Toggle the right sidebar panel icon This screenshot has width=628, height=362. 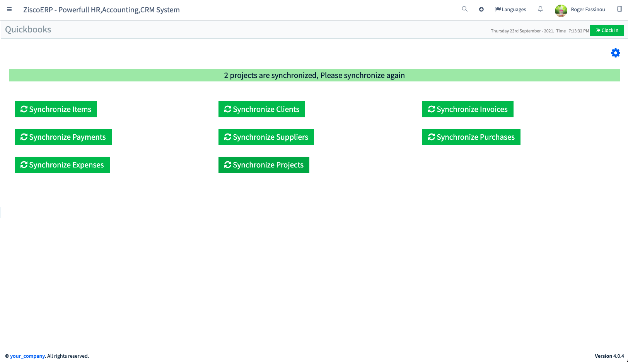pyautogui.click(x=619, y=9)
